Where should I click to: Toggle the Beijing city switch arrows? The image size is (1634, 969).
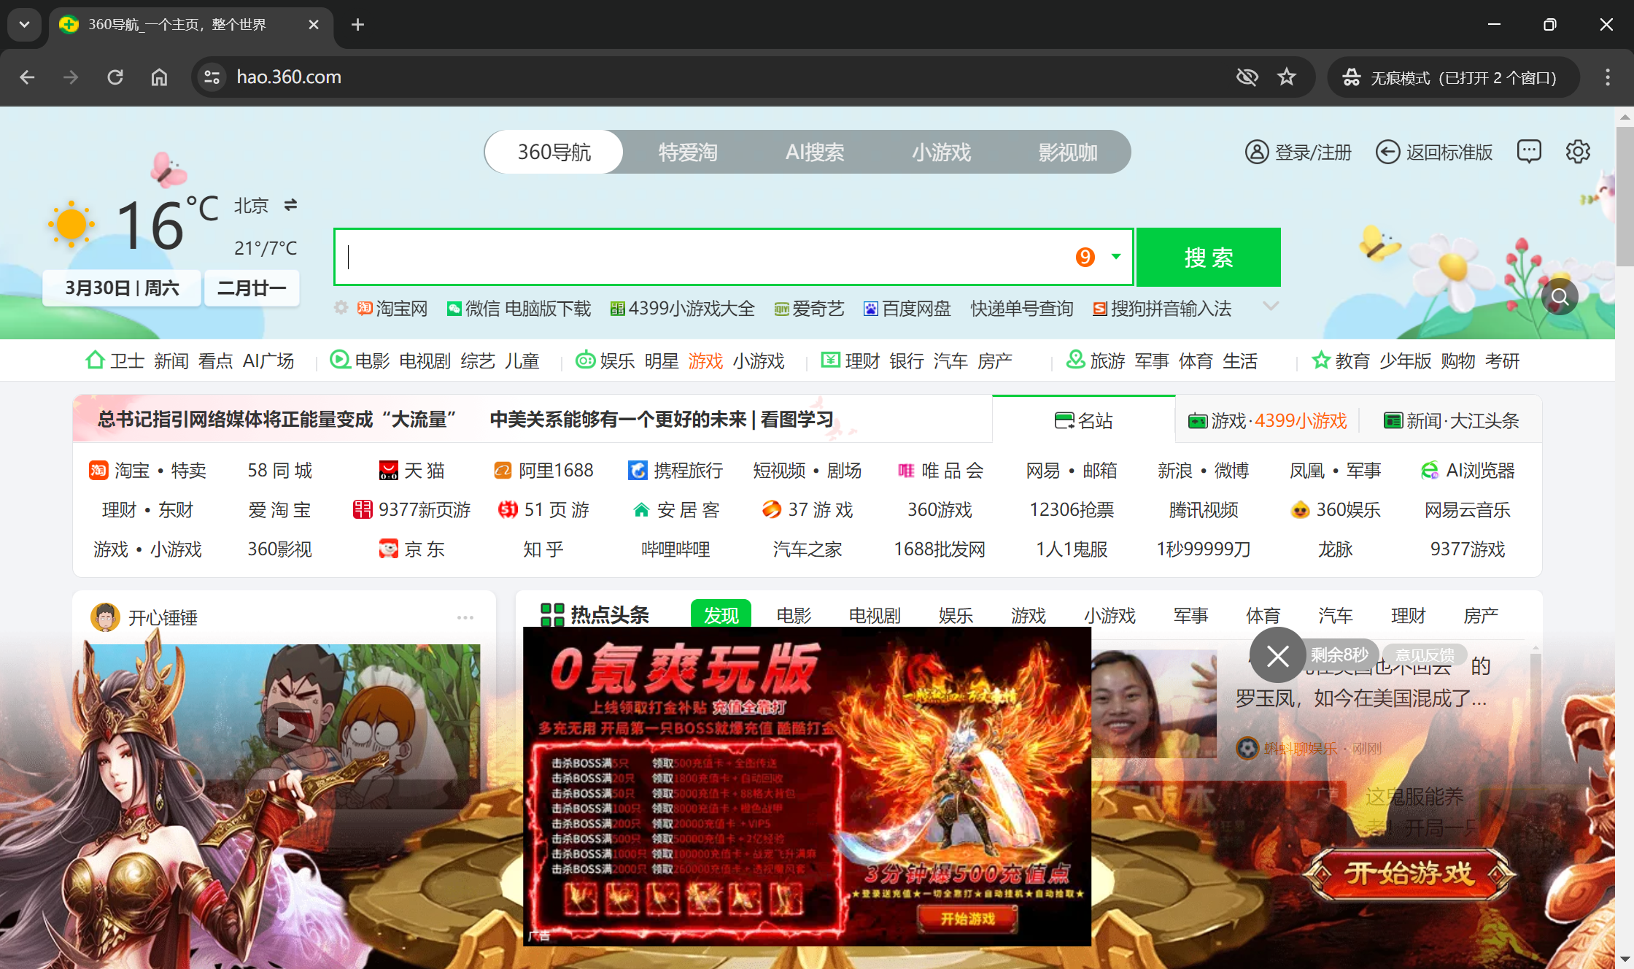[x=290, y=205]
